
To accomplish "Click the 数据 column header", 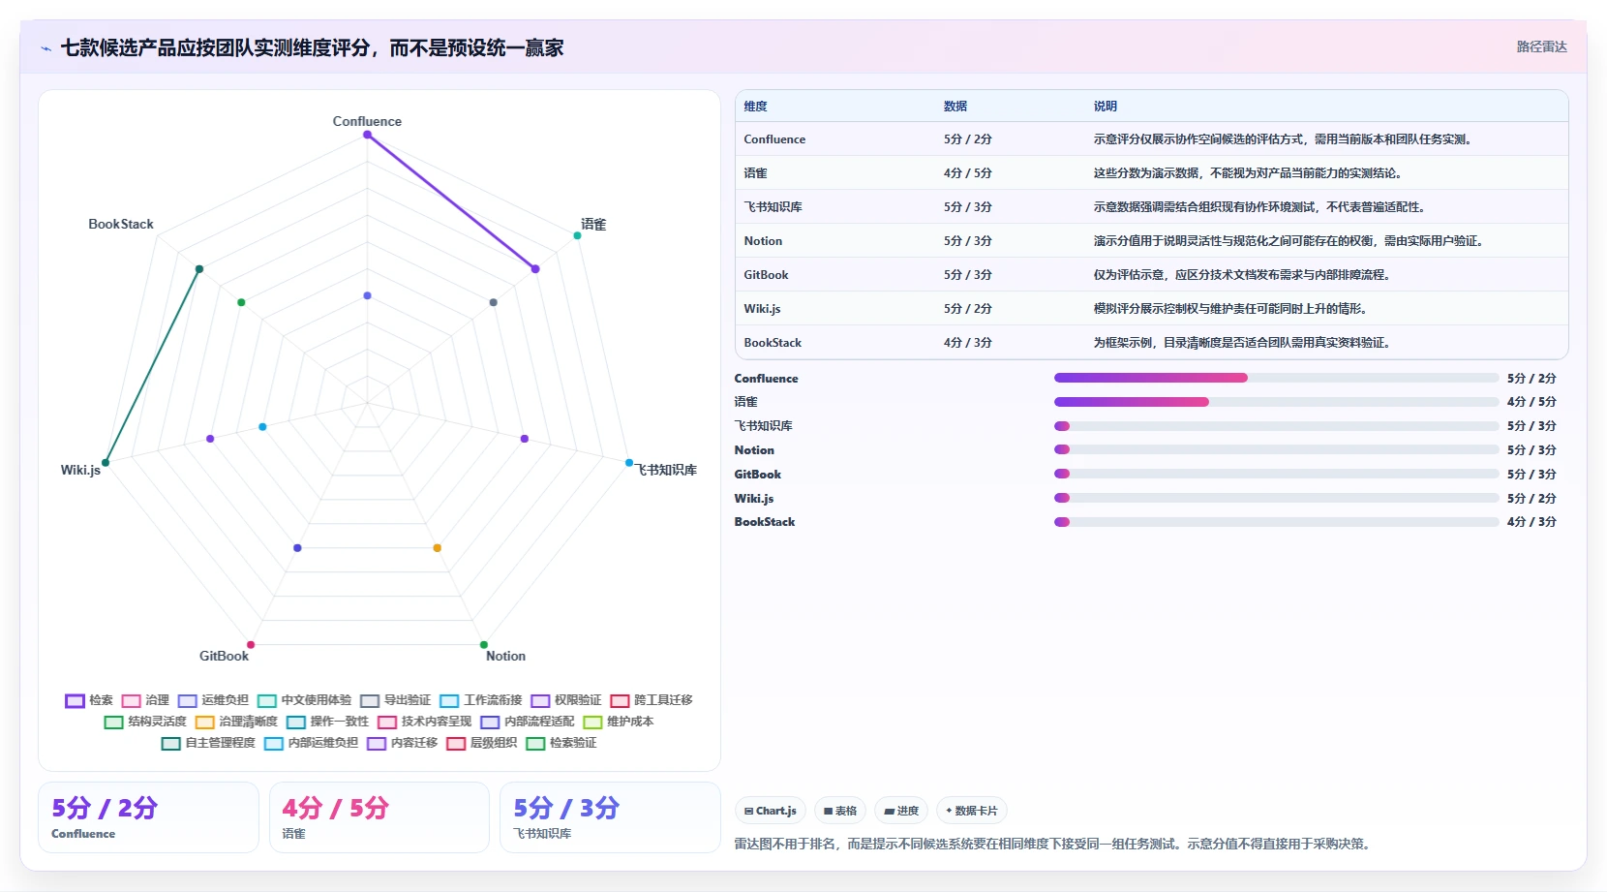I will coord(955,107).
